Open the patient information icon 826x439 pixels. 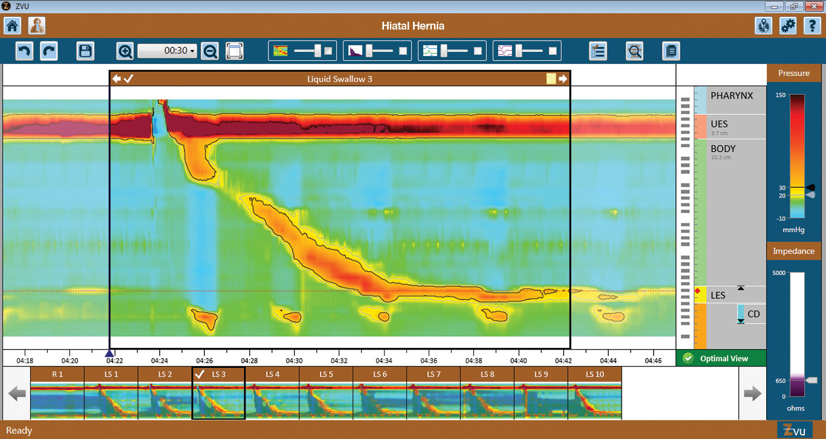pos(37,26)
